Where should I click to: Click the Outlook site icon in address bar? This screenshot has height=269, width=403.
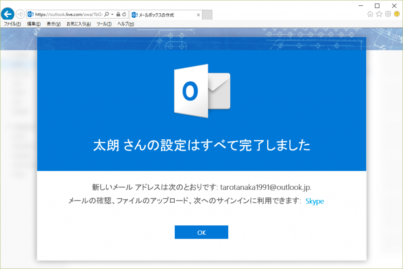coord(31,14)
